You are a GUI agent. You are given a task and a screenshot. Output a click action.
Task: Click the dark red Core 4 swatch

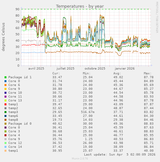coord(5,135)
